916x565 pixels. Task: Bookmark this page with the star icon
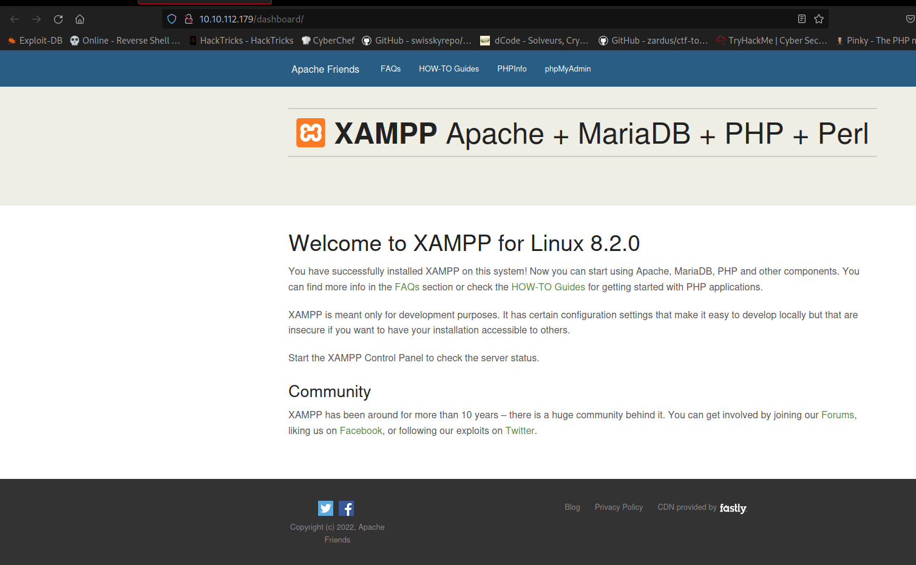(819, 19)
